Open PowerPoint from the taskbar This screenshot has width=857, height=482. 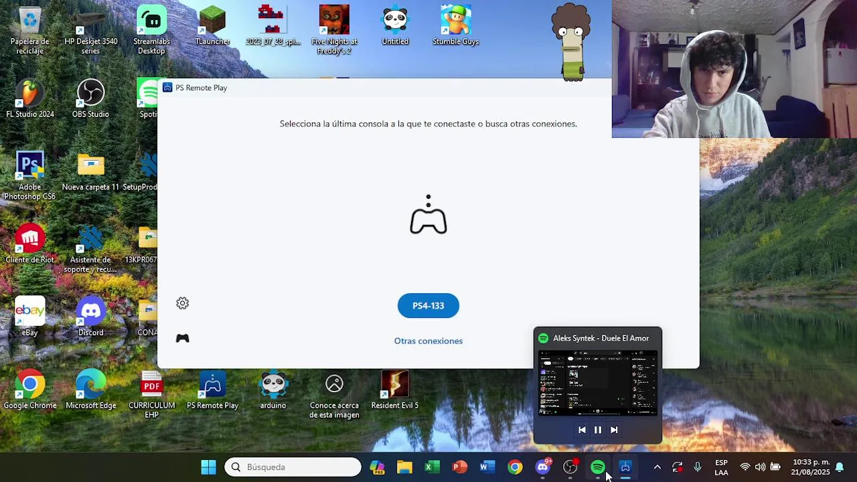[x=459, y=467]
